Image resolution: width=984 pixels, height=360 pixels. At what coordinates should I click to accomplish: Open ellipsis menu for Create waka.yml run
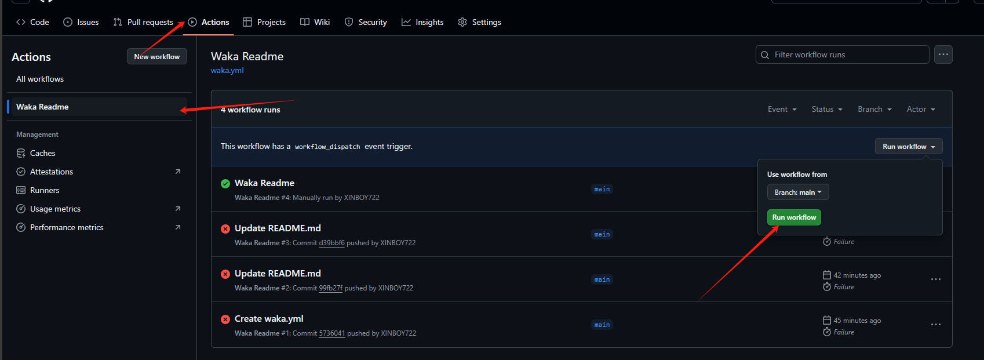[x=936, y=325]
